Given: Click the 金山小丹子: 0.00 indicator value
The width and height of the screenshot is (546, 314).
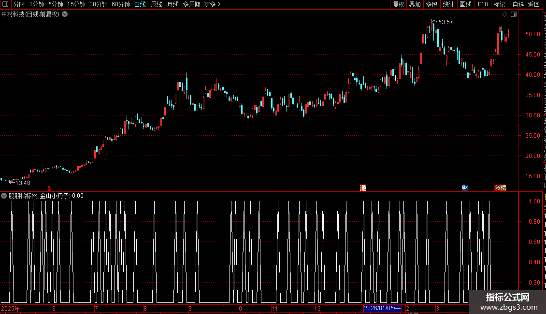Looking at the screenshot, I should point(62,196).
